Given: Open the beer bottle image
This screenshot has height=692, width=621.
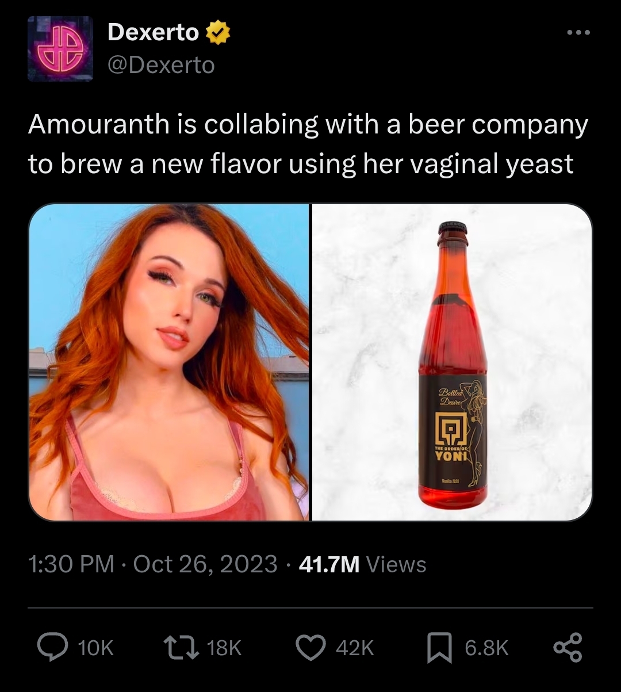Looking at the screenshot, I should click(452, 362).
